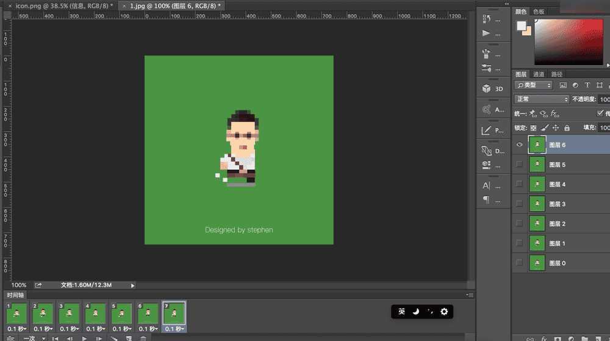Select frame 1 thumbnail in timeline
Screen dimensions: 610x341
point(16,314)
